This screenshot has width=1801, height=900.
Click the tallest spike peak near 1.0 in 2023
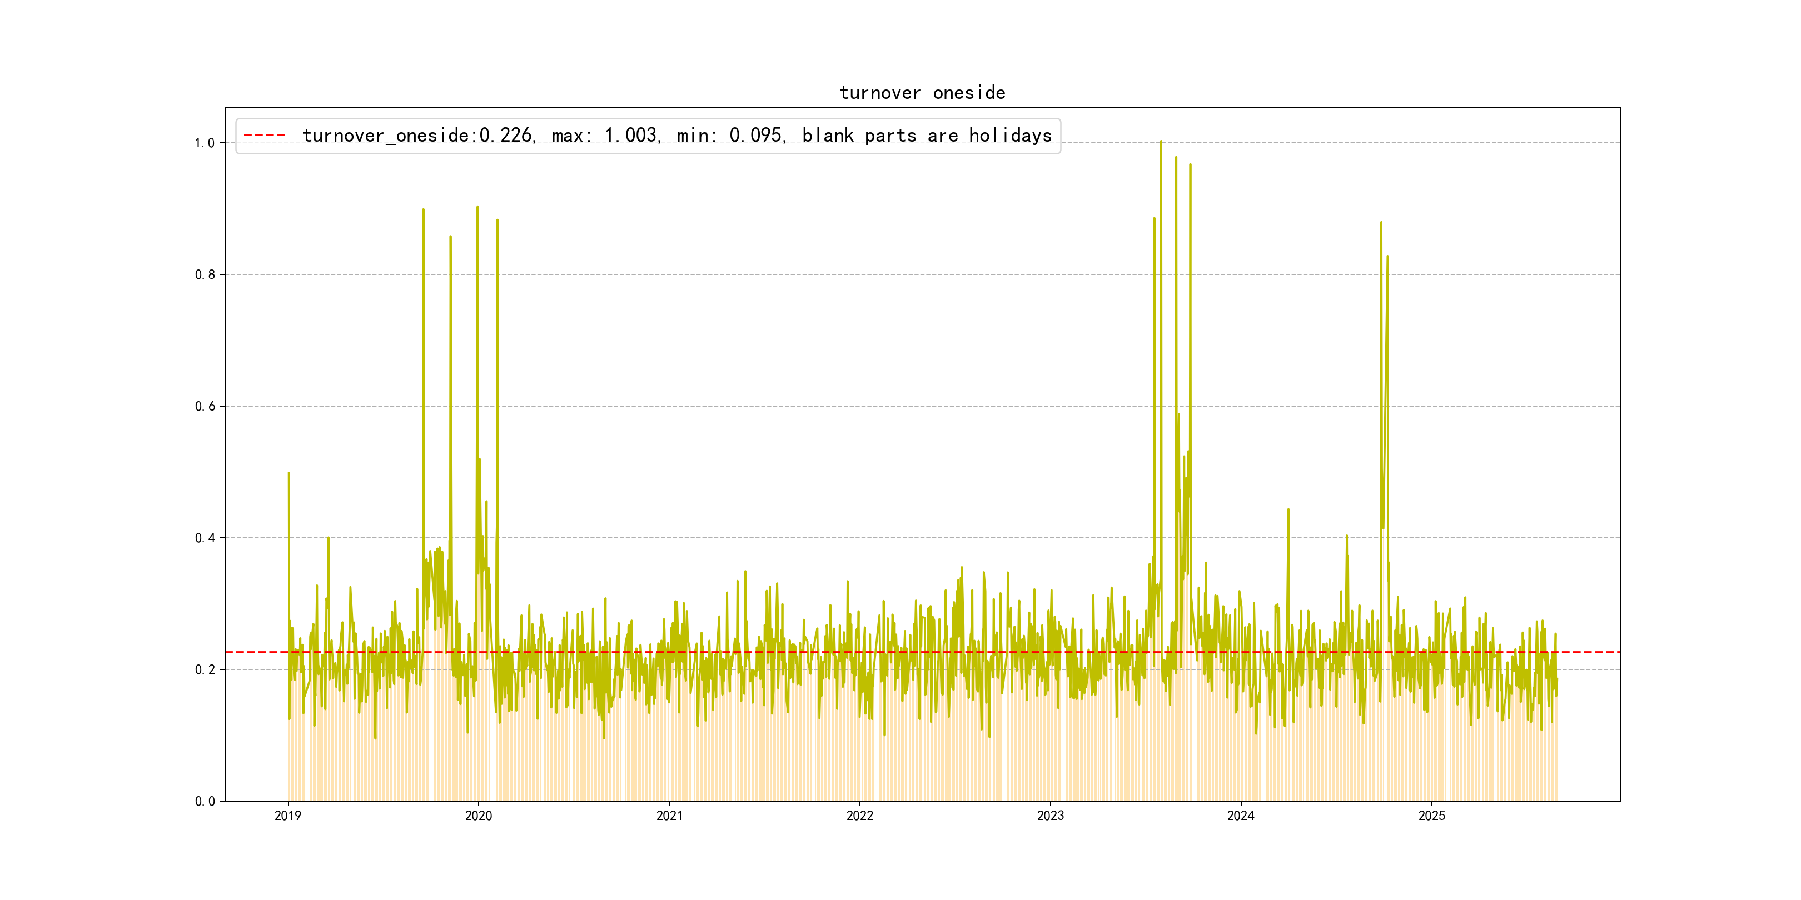click(x=1161, y=143)
